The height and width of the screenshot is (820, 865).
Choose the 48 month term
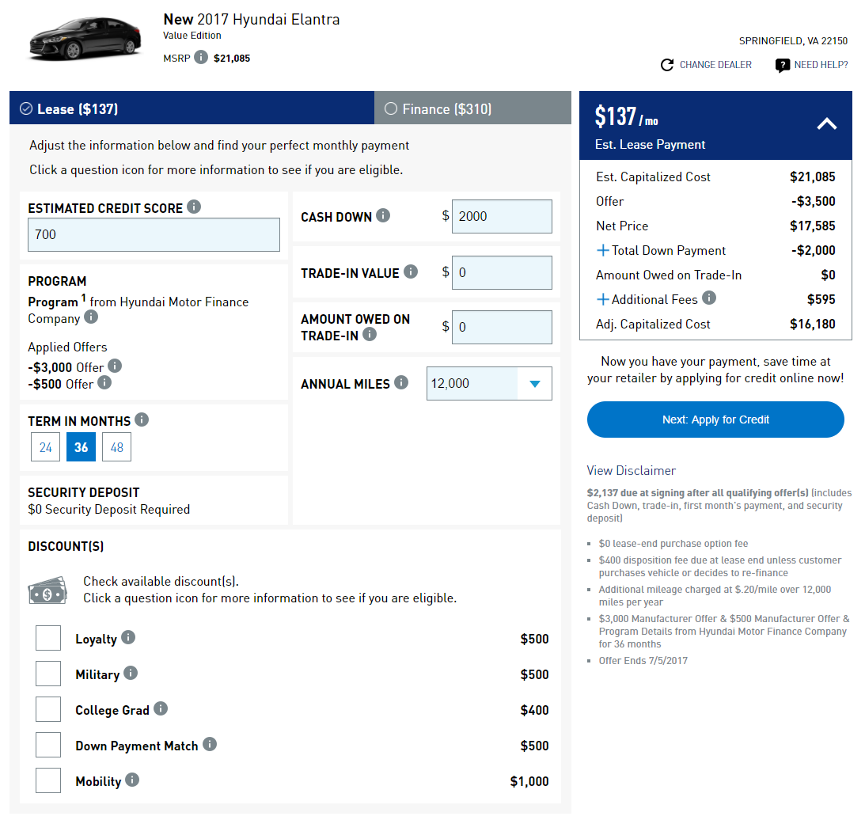click(x=117, y=447)
